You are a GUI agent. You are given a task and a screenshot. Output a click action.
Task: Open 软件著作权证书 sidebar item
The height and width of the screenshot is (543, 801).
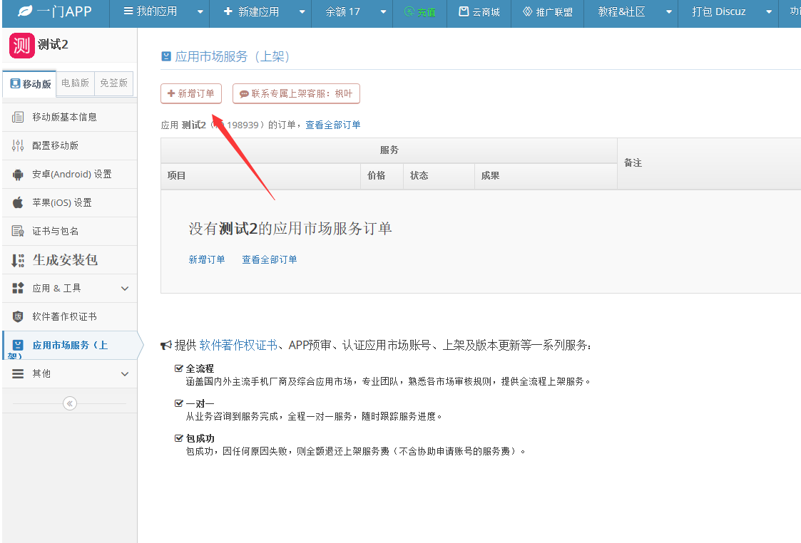(x=69, y=316)
